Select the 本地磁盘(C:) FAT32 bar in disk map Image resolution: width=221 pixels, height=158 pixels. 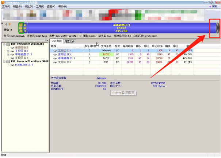point(122,28)
